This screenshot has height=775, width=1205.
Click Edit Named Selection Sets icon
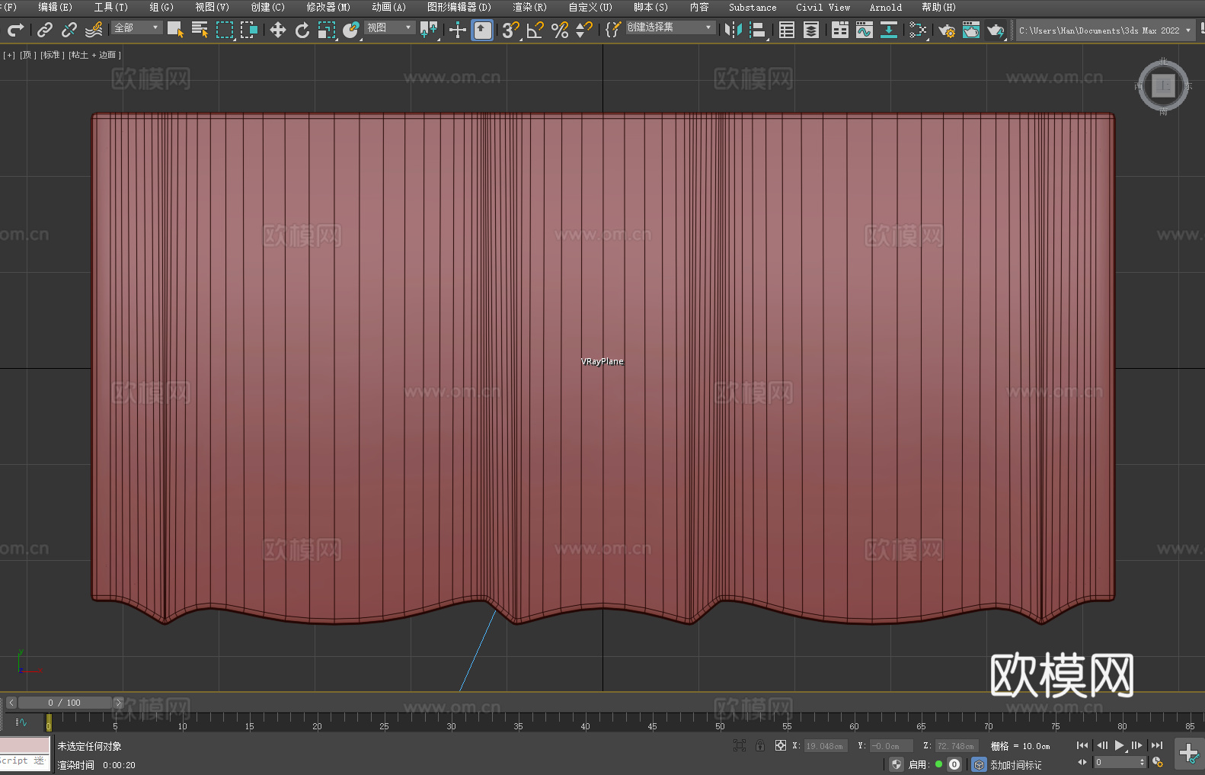[612, 30]
